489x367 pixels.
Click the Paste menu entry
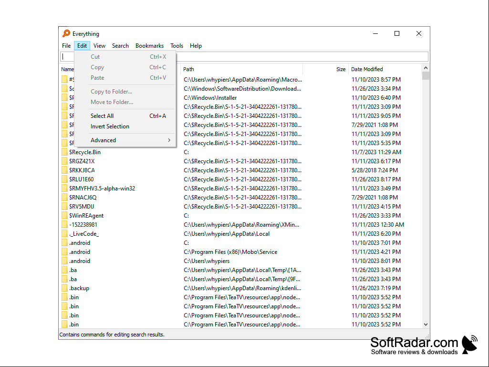click(x=125, y=78)
